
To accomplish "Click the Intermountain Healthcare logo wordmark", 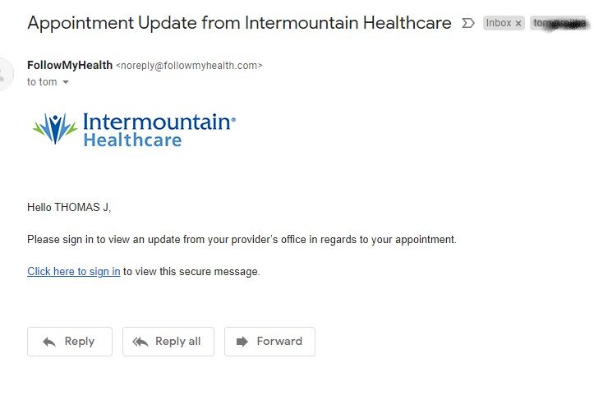I will coord(158,130).
